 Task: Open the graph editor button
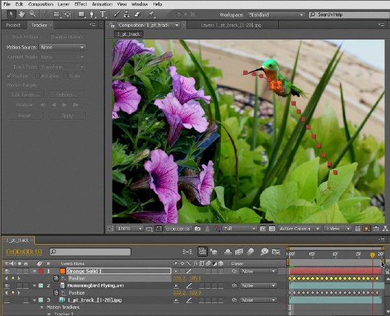[x=276, y=252]
